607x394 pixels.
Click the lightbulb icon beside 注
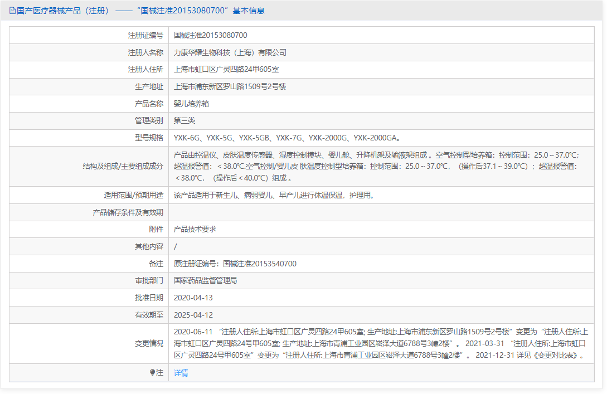tap(152, 373)
